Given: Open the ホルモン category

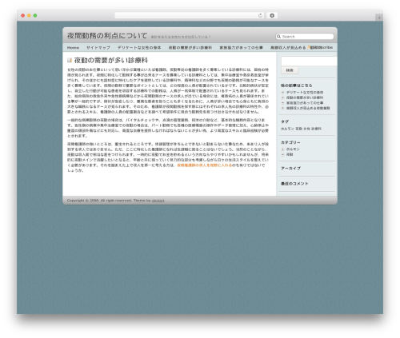Looking at the screenshot, I should tap(293, 149).
